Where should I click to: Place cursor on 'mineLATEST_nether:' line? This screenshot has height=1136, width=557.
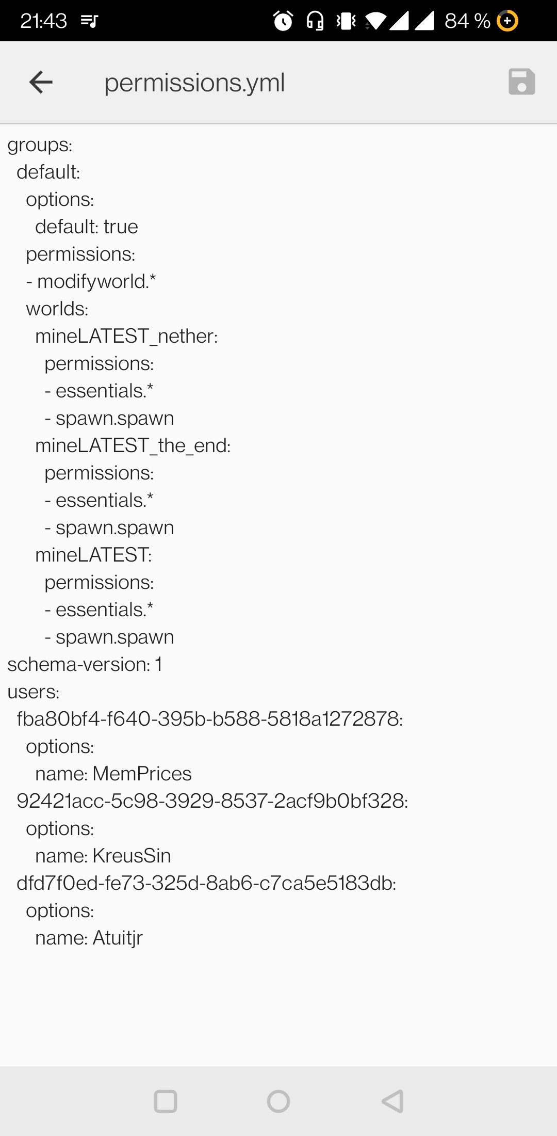click(126, 336)
